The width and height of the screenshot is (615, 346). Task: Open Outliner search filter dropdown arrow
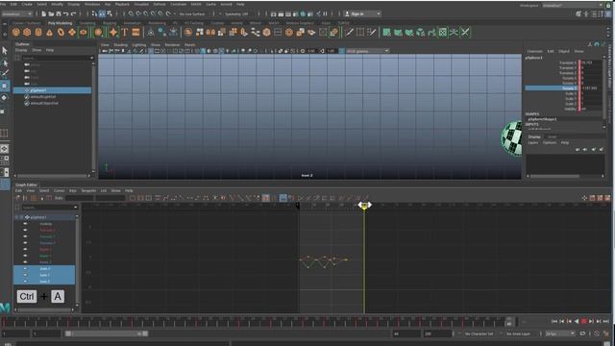pos(91,58)
